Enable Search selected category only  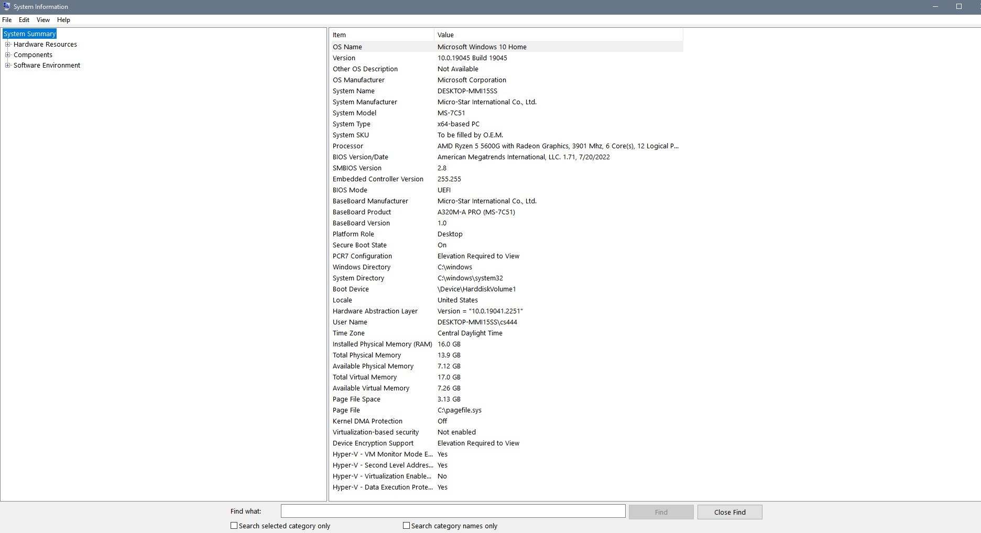coord(234,525)
